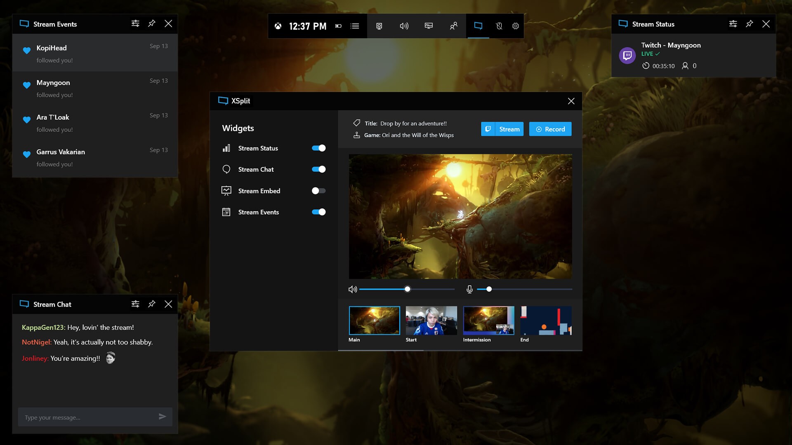The height and width of the screenshot is (445, 792).
Task: Switch to the Intermission scene
Action: (x=488, y=321)
